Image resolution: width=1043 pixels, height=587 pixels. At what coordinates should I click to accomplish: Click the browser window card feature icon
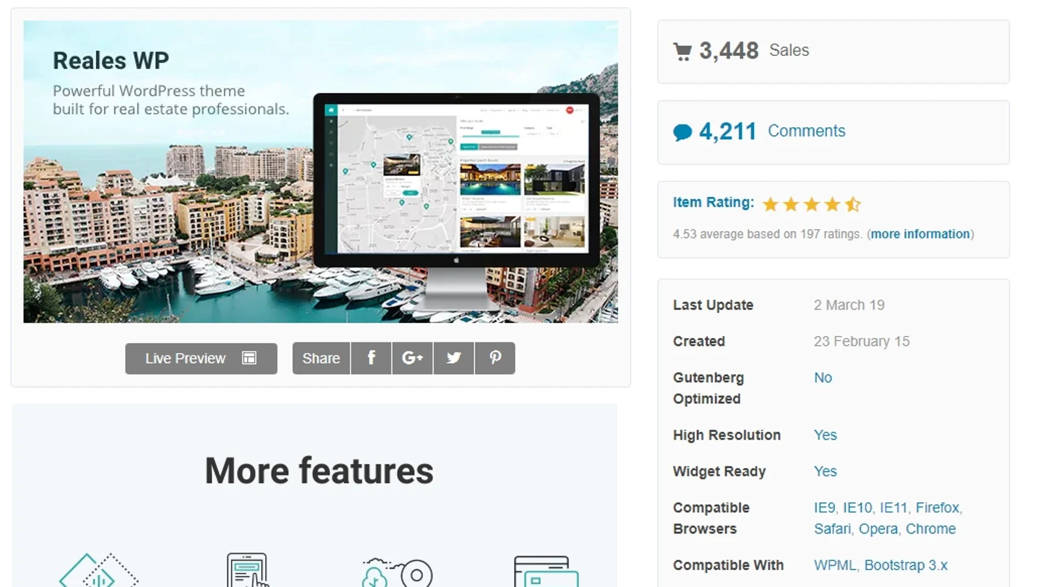546,572
